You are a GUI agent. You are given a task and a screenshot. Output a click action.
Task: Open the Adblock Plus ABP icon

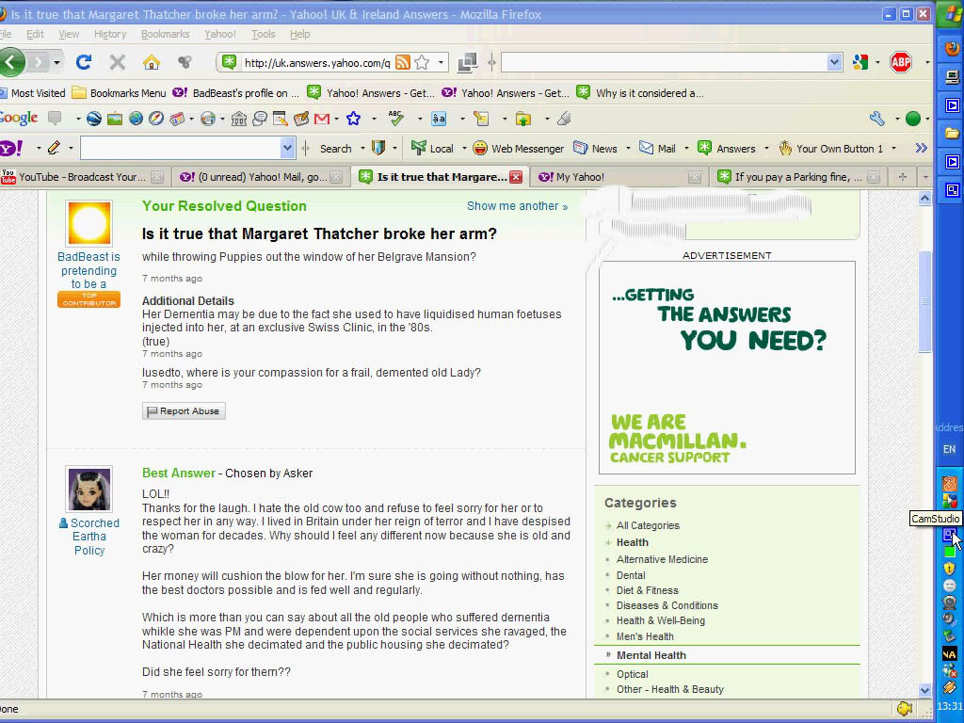[x=901, y=62]
